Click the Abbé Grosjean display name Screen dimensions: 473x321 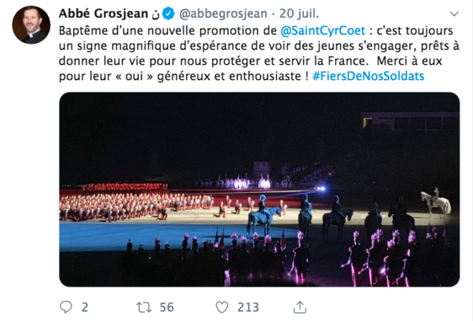[x=103, y=14]
